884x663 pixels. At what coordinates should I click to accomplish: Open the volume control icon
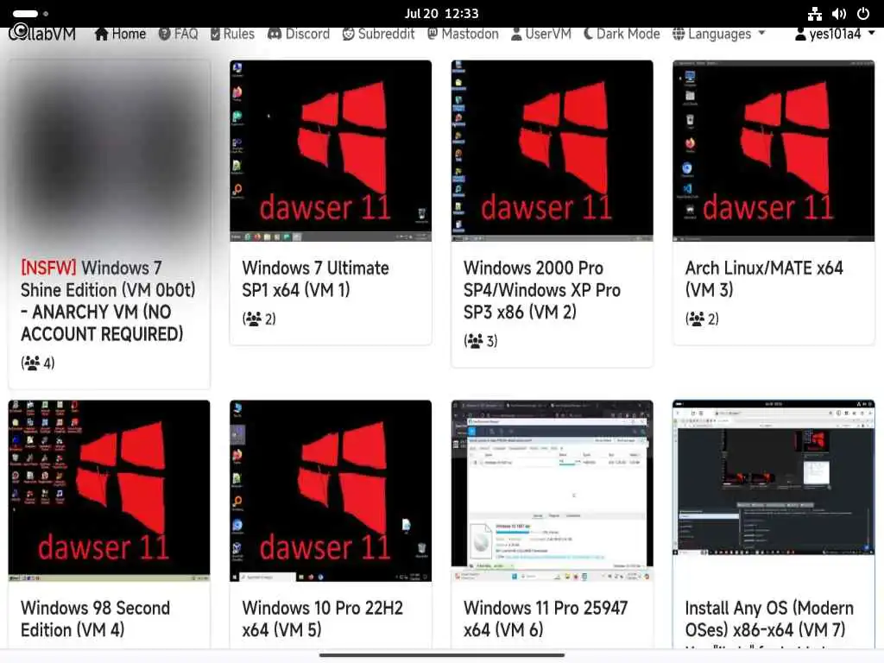pyautogui.click(x=839, y=14)
